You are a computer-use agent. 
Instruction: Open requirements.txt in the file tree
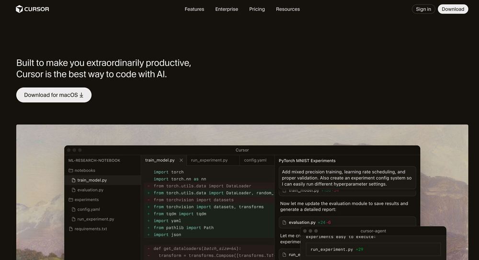coord(91,229)
